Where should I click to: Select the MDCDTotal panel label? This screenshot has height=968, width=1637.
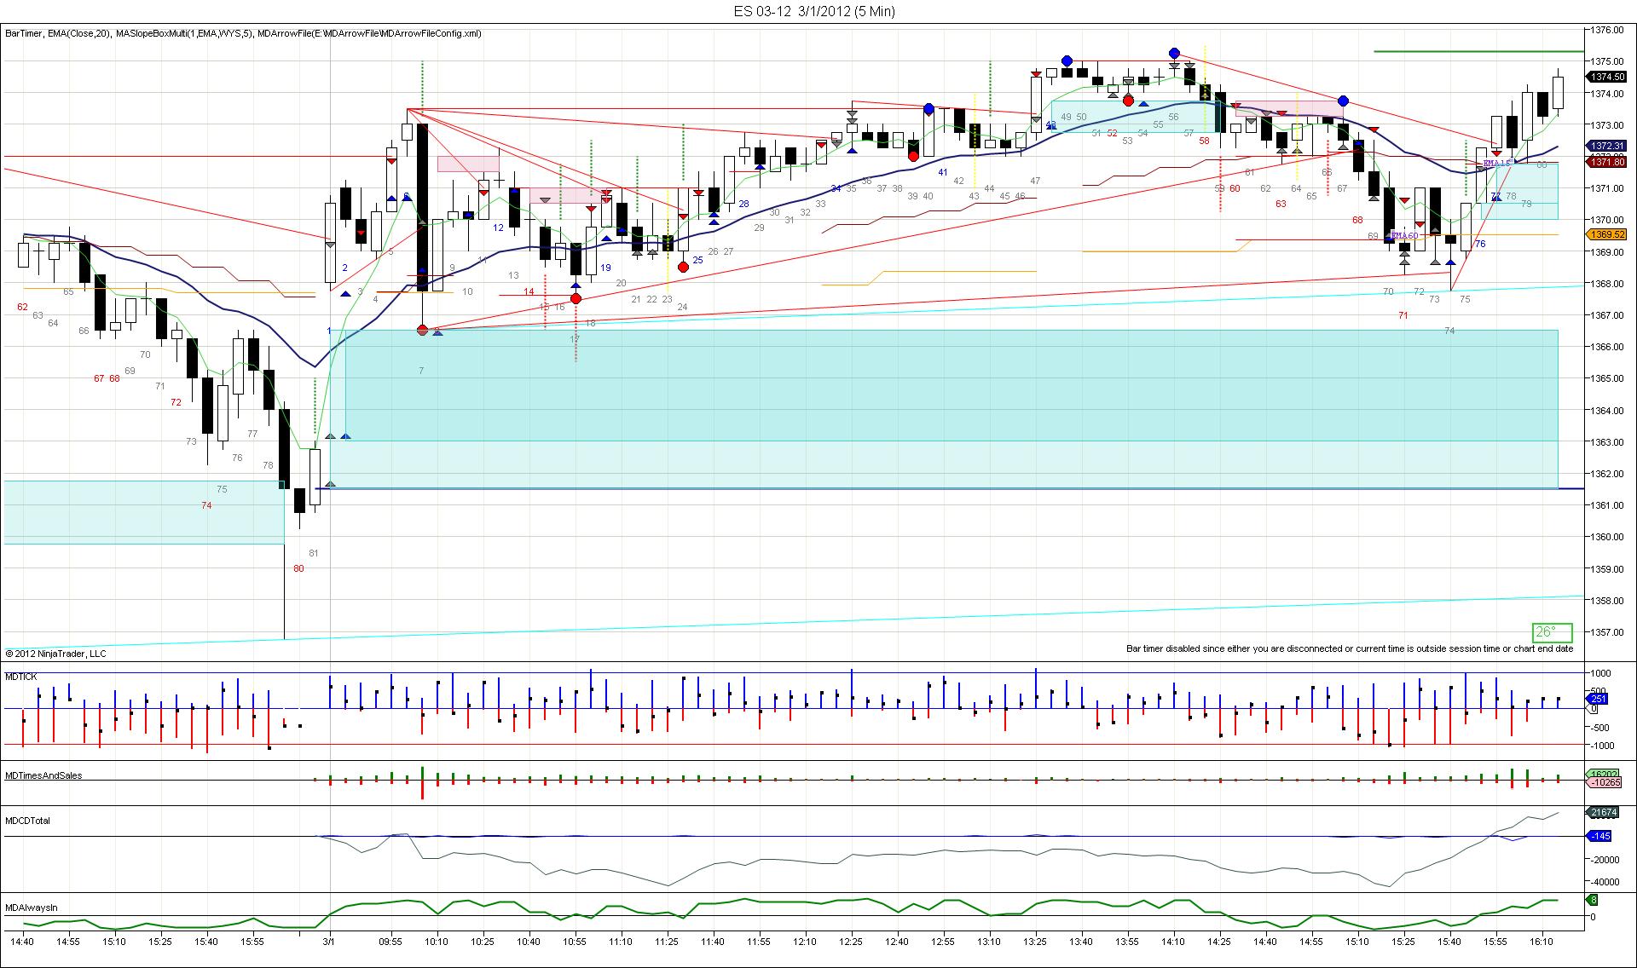(x=28, y=821)
